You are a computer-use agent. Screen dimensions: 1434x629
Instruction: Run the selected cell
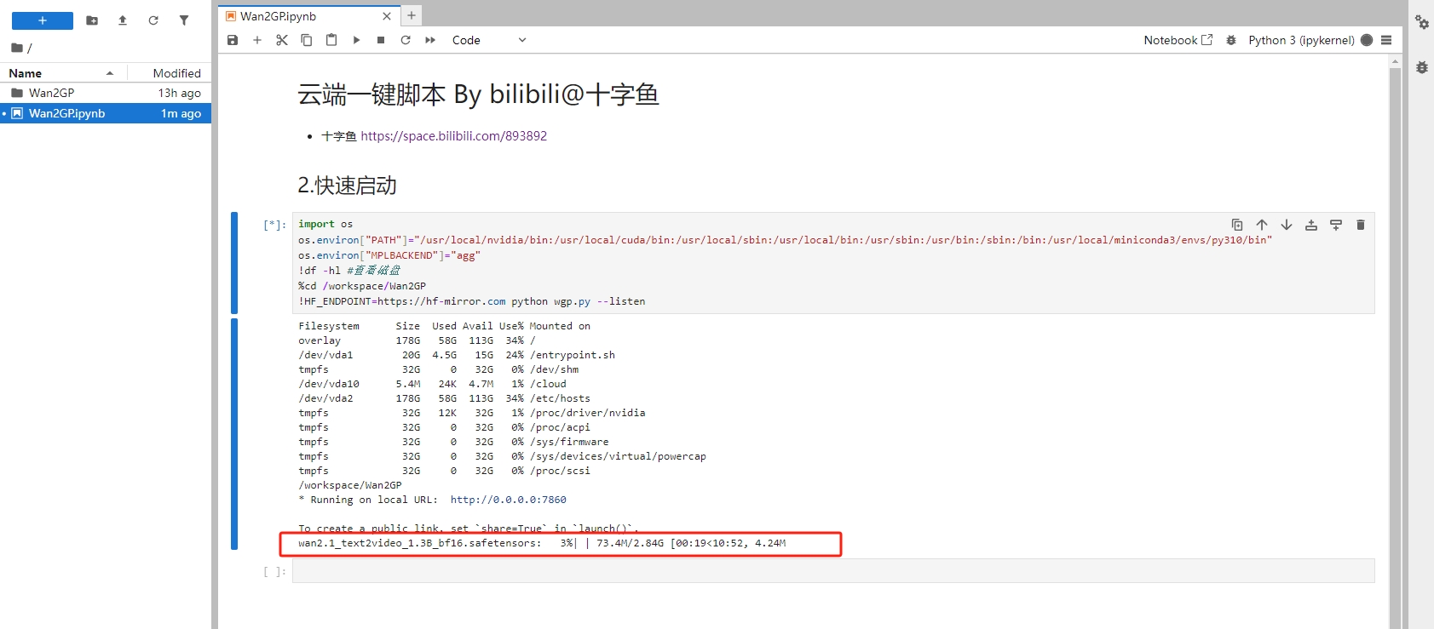click(x=356, y=40)
